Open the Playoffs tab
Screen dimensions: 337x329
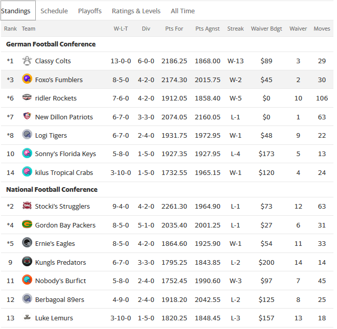89,11
